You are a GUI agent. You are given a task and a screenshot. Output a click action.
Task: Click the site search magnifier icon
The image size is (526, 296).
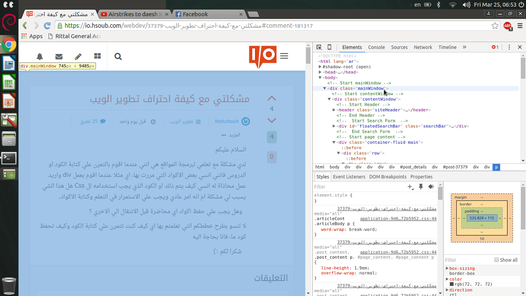118,57
